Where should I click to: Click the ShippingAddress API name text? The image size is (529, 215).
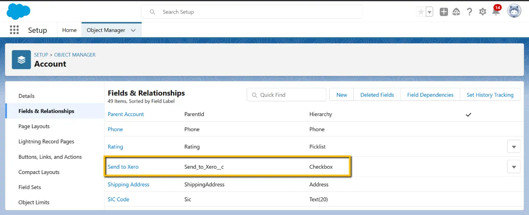point(205,184)
